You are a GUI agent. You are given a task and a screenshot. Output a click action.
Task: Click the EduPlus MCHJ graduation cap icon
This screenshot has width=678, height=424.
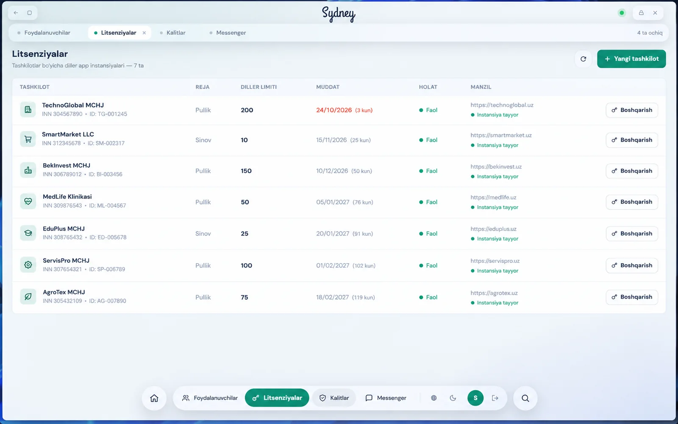pyautogui.click(x=28, y=233)
